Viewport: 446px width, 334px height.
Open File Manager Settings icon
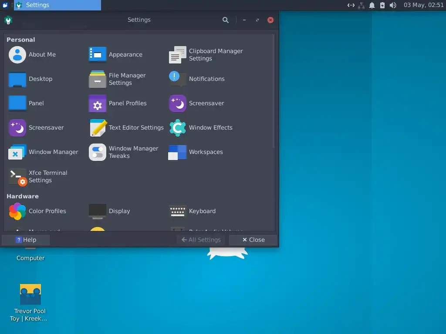click(x=98, y=79)
